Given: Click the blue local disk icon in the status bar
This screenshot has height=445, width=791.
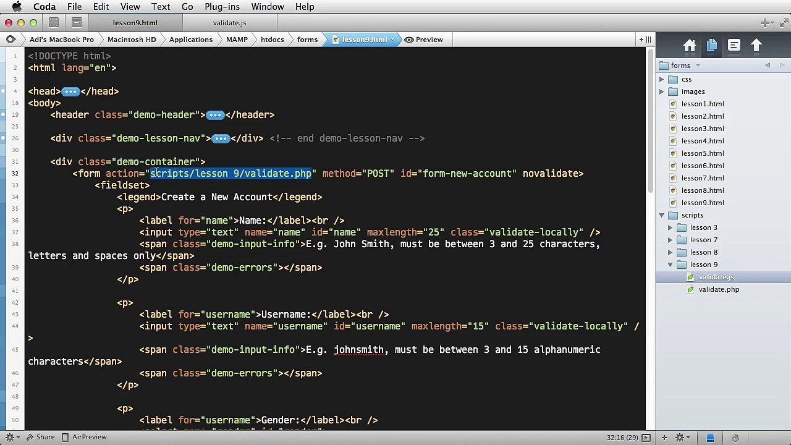Looking at the screenshot, I should pos(710,438).
